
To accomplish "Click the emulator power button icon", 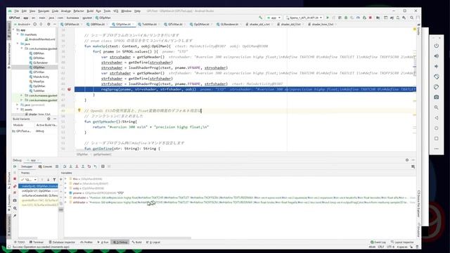I will (x=436, y=46).
